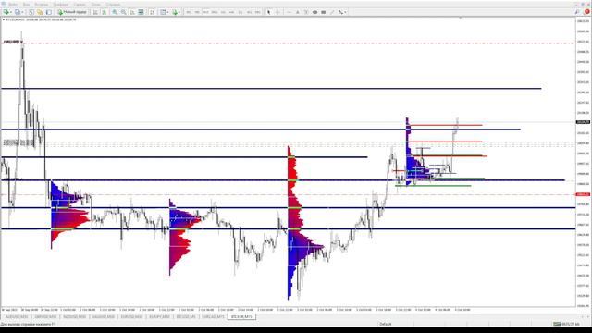Click the connection status indicator in status bar

[x=566, y=324]
